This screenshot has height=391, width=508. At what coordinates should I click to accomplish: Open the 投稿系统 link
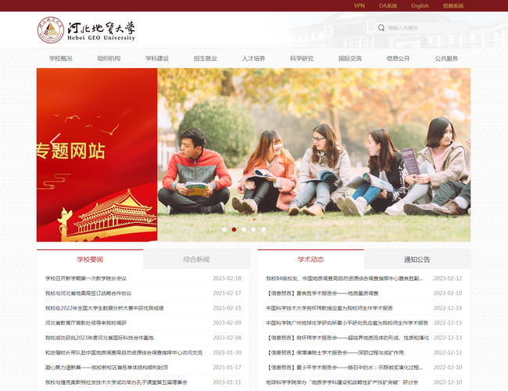point(453,5)
